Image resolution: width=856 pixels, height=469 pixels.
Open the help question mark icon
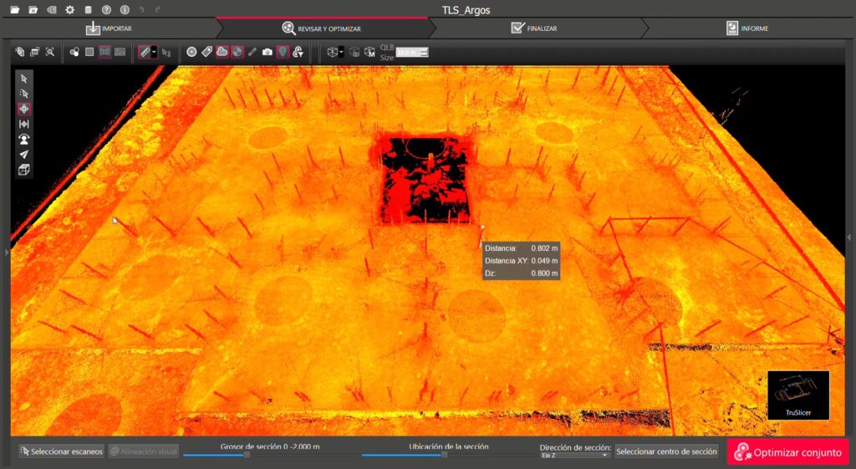click(106, 10)
